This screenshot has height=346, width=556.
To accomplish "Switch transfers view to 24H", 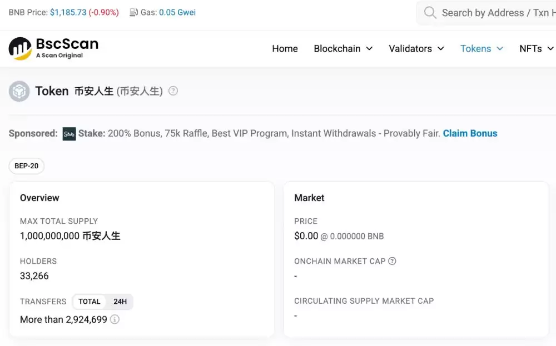I will click(x=120, y=302).
